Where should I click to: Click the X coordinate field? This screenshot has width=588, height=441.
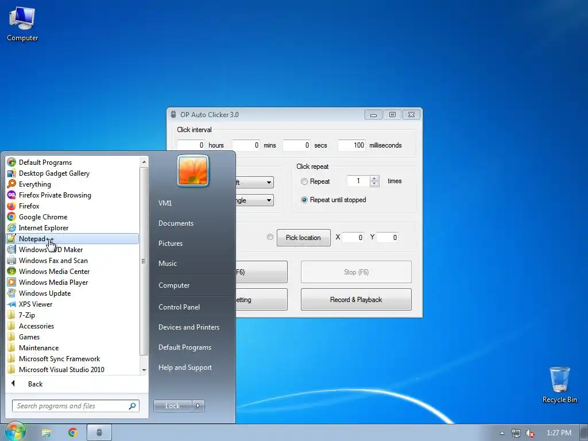click(x=353, y=237)
